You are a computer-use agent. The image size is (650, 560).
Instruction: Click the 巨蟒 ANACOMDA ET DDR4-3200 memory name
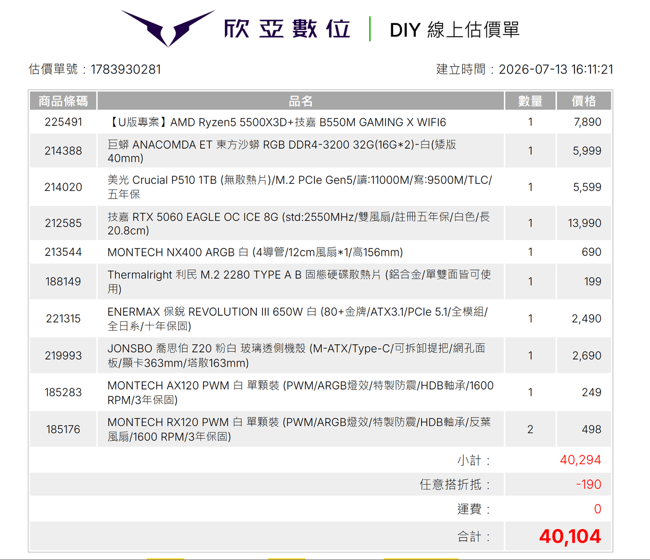[282, 151]
